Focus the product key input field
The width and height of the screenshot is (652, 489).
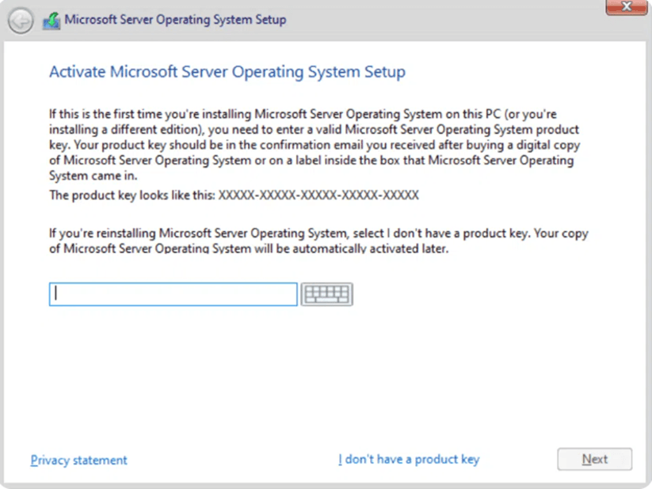(x=173, y=294)
